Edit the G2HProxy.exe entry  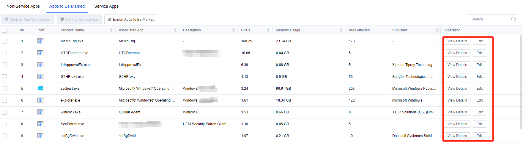click(x=480, y=77)
